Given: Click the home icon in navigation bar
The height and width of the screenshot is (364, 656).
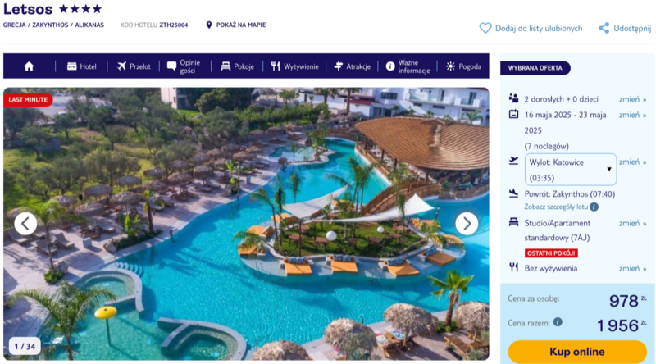Looking at the screenshot, I should (29, 66).
